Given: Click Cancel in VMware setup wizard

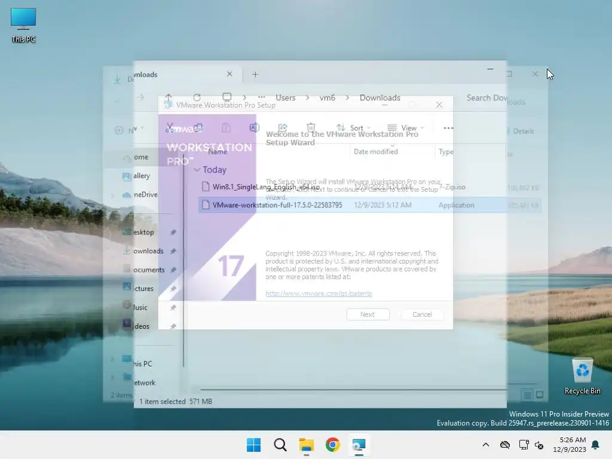Looking at the screenshot, I should click(x=422, y=314).
